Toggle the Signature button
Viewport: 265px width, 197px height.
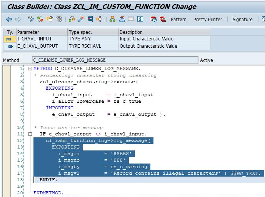[242, 19]
